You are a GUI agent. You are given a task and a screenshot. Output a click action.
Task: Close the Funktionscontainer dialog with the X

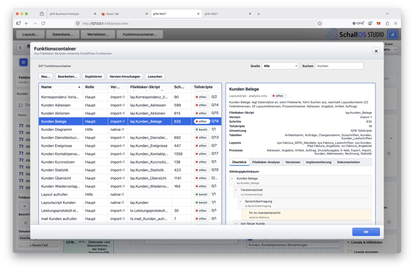pos(376,51)
